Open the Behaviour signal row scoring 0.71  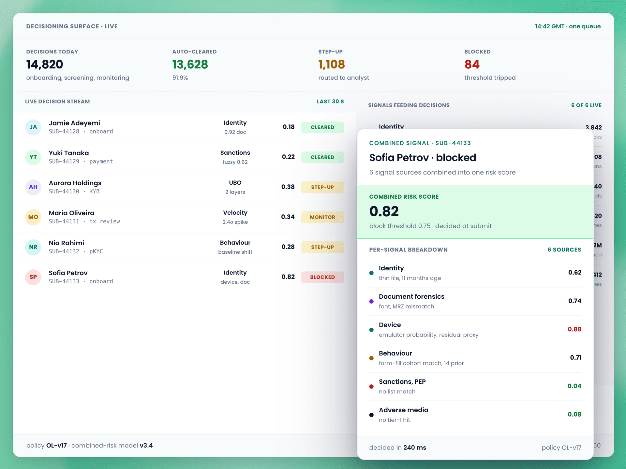[x=475, y=358]
